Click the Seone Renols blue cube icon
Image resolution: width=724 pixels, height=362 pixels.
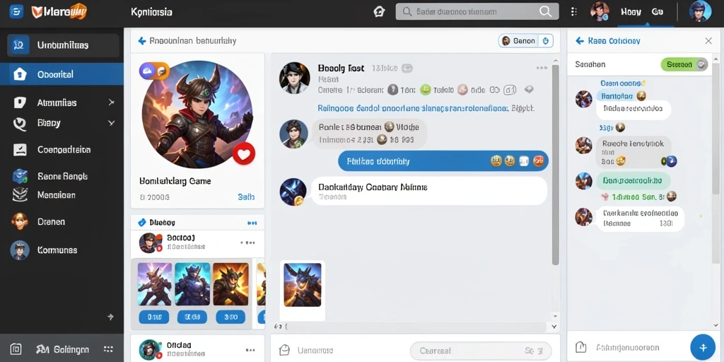click(x=20, y=176)
